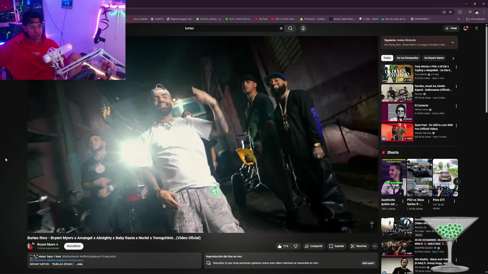Open browser extensions puzzle icon
The height and width of the screenshot is (274, 488).
(460, 12)
